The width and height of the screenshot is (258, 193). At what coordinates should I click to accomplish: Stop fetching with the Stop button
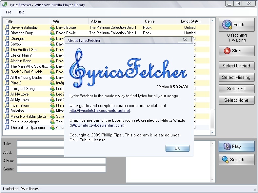pyautogui.click(x=236, y=51)
